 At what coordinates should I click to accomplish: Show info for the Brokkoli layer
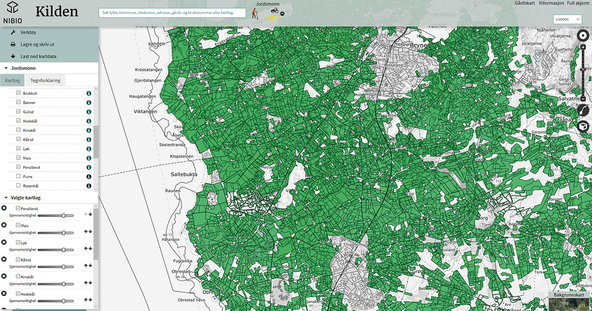89,93
